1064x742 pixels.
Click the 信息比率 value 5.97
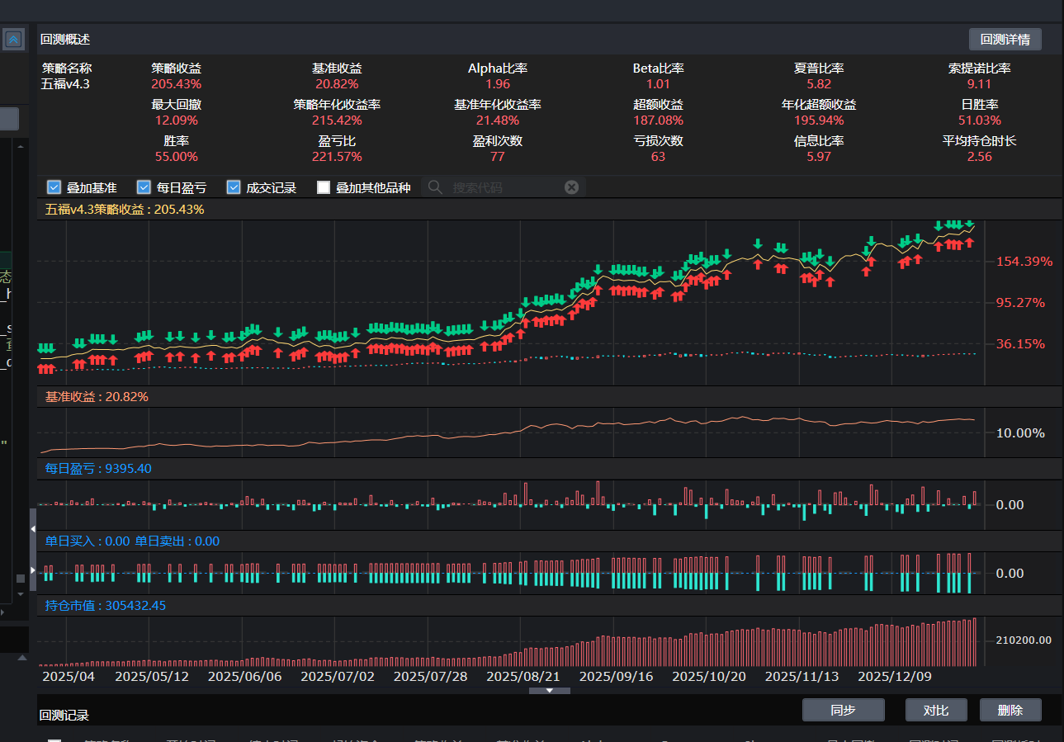coord(819,156)
